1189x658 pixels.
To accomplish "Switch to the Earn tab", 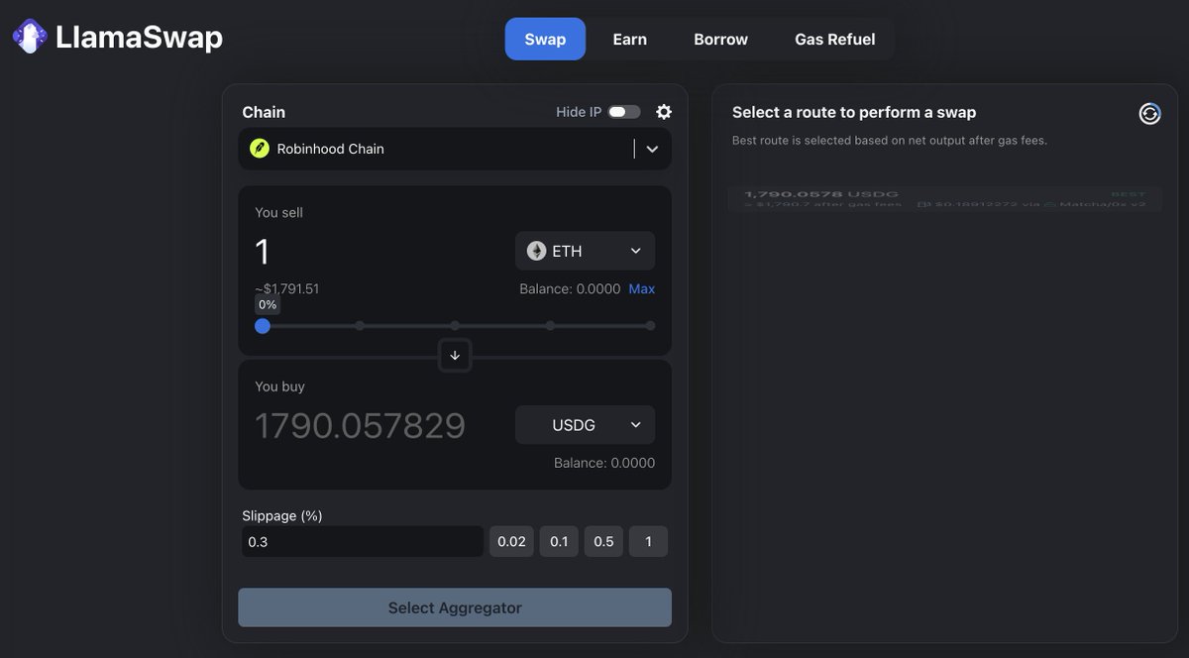I will (629, 40).
